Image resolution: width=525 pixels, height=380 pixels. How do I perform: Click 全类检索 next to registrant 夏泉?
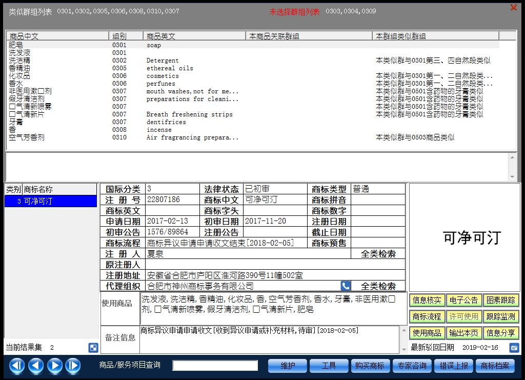tap(378, 253)
